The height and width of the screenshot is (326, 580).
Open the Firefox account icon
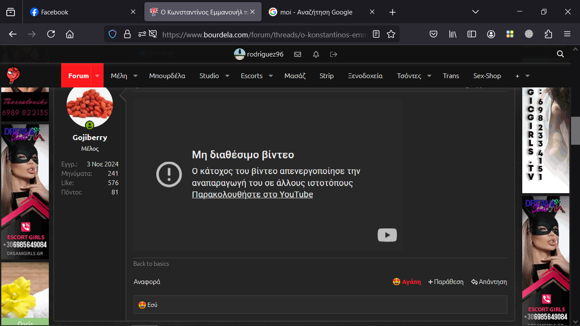point(491,34)
